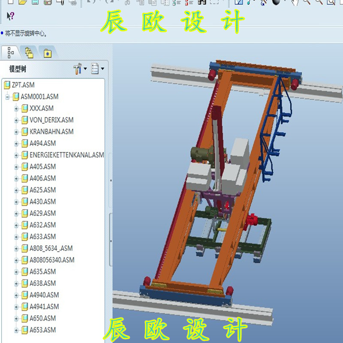The image size is (343, 343).
Task: Click the appearance sphere icon
Action: click(277, 3)
